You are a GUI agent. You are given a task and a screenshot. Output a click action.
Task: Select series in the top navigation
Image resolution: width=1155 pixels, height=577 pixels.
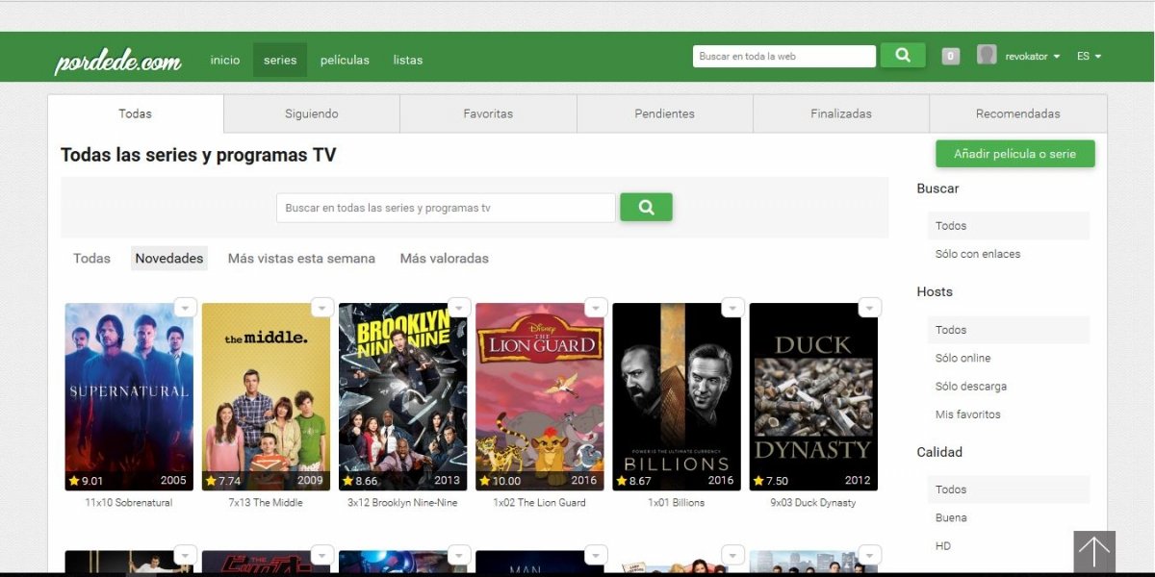pyautogui.click(x=280, y=60)
